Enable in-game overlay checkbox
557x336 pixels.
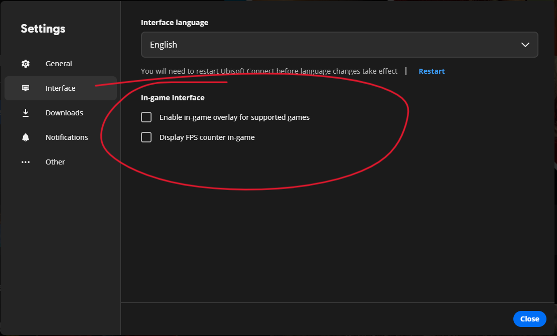146,117
